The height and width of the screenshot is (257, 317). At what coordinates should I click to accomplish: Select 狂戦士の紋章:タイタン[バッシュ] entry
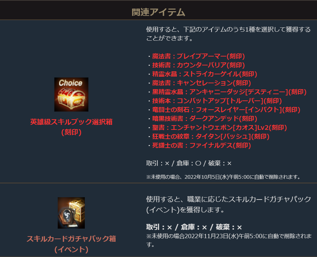coord(211,136)
